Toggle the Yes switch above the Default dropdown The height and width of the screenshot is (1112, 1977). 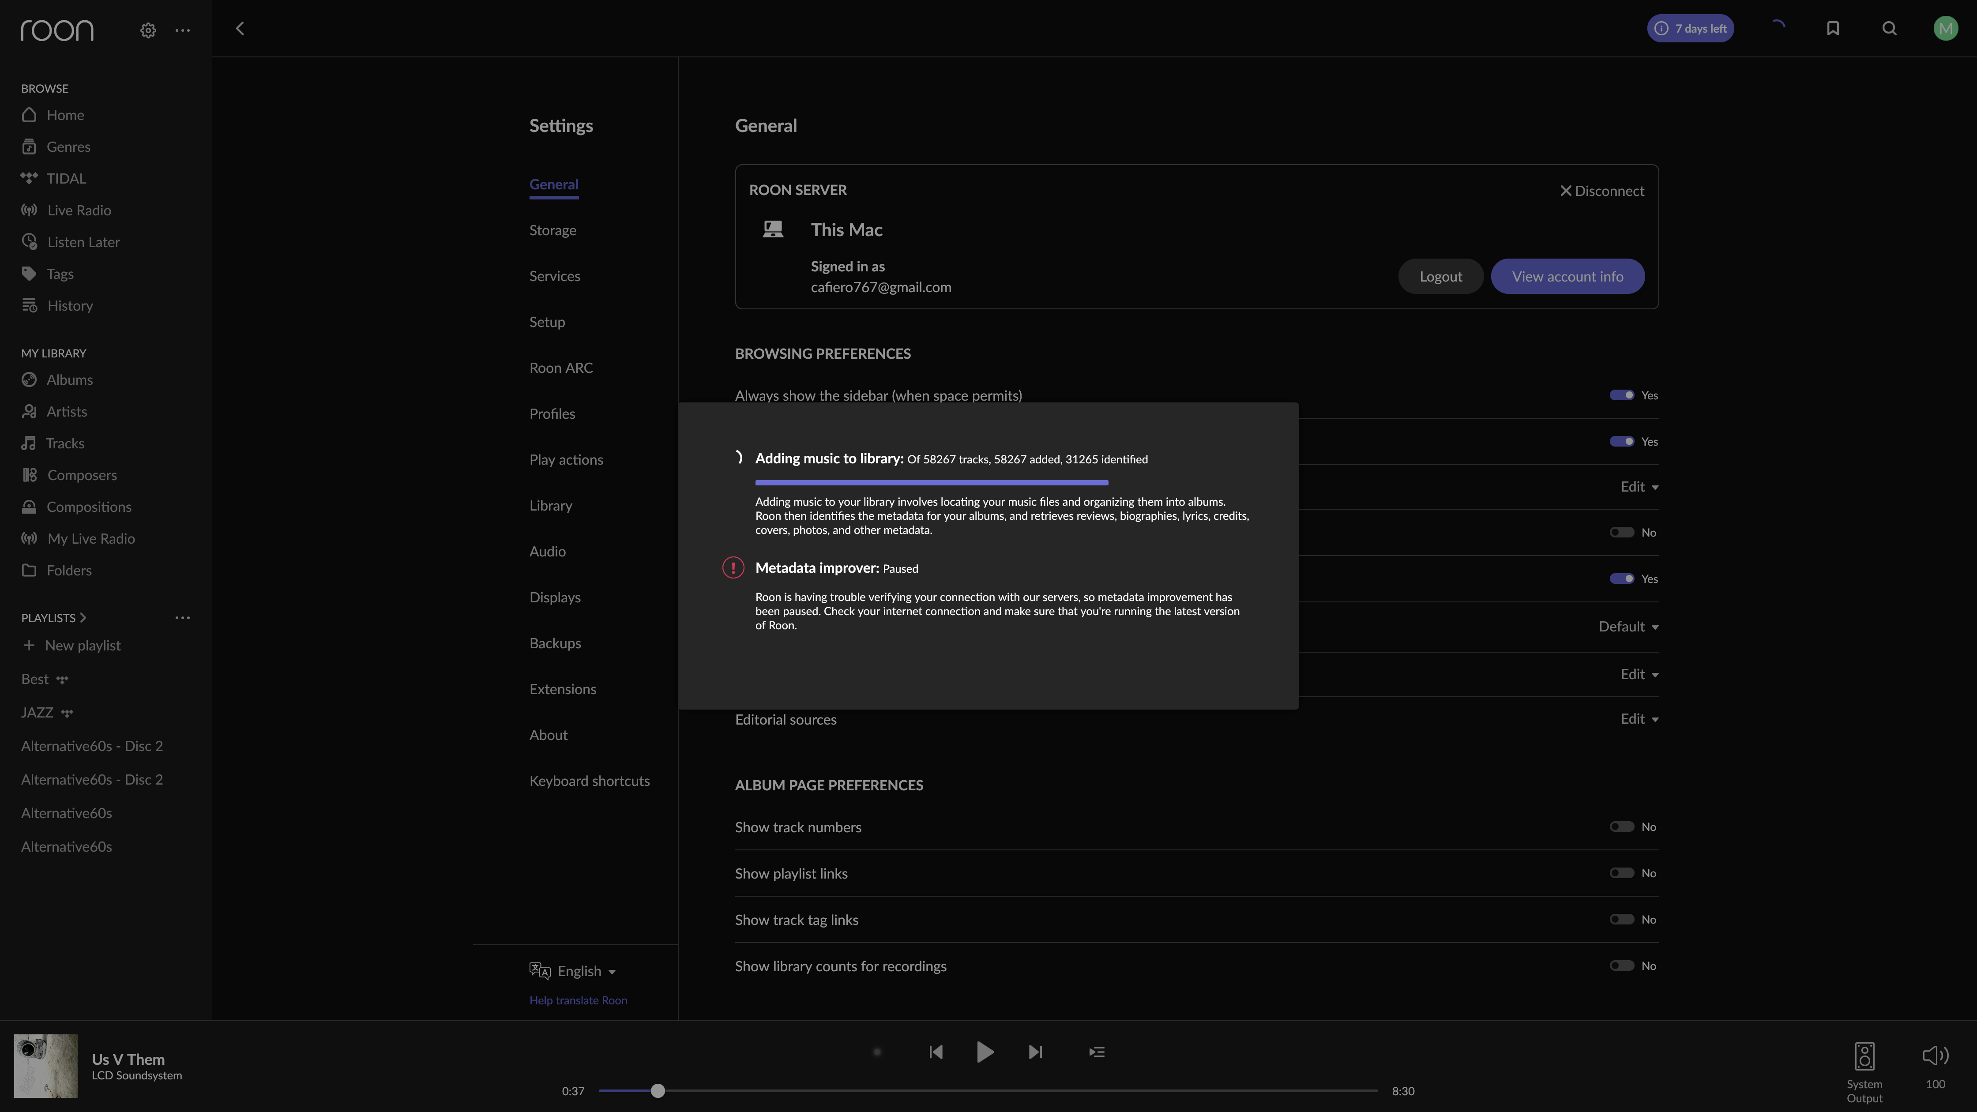1622,579
